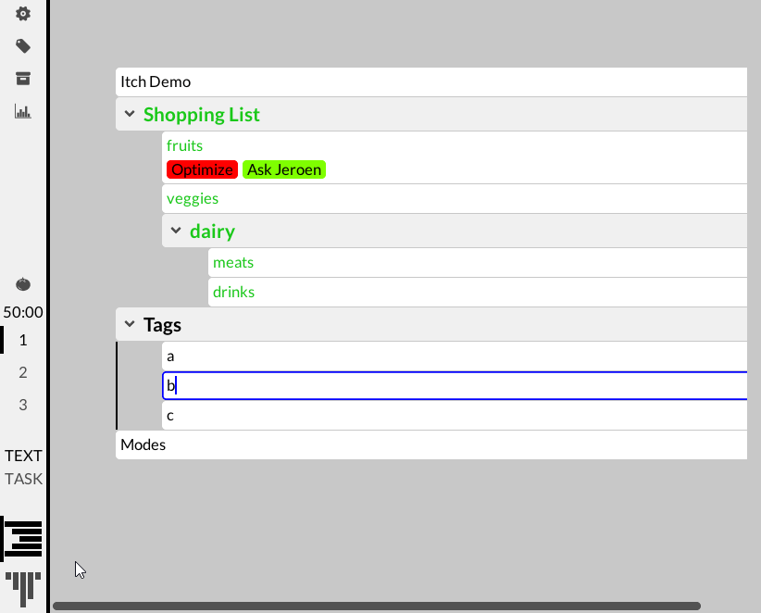Open the tags icon in sidebar

pyautogui.click(x=23, y=46)
